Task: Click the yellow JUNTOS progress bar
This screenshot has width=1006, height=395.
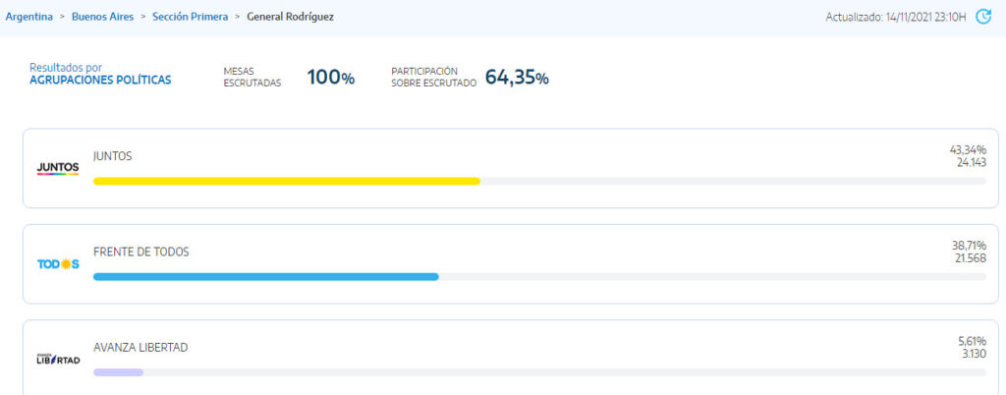Action: (x=286, y=181)
